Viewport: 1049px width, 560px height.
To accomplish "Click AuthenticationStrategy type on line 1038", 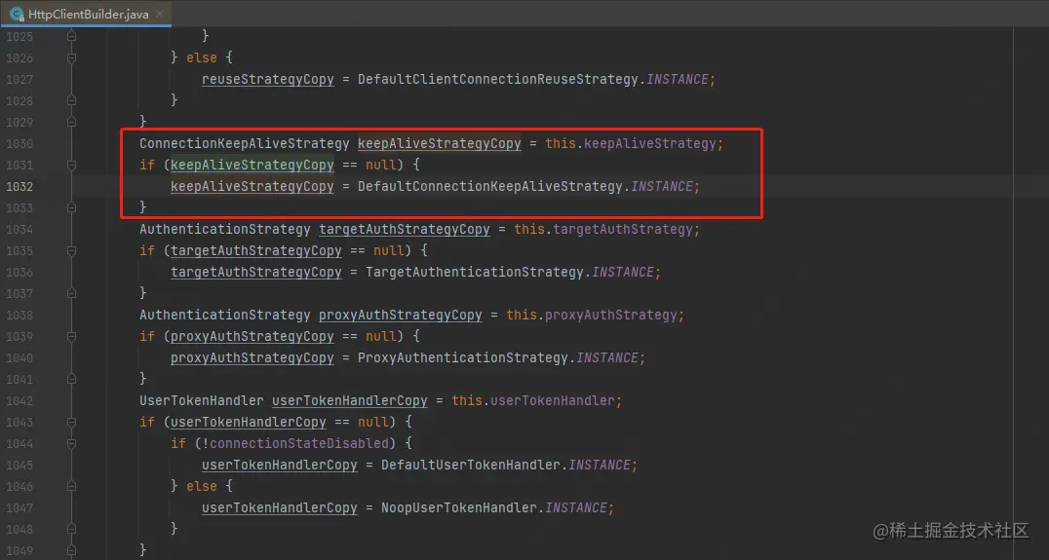I will [x=225, y=314].
